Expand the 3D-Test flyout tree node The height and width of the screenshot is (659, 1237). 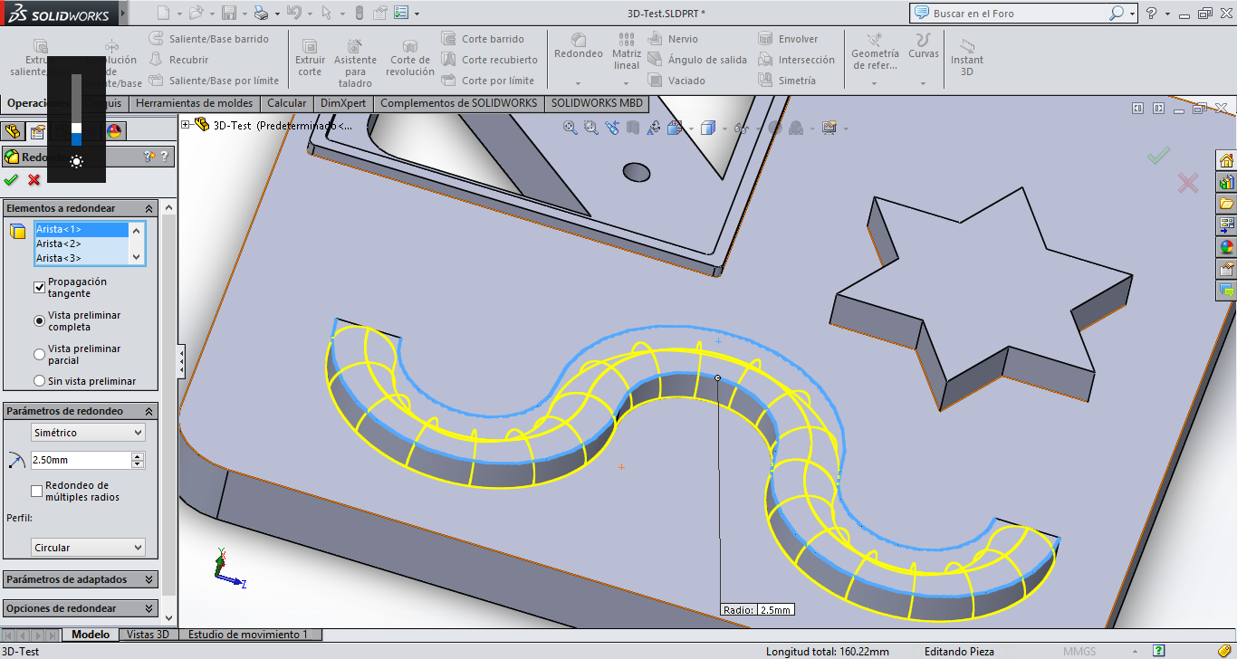coord(187,125)
